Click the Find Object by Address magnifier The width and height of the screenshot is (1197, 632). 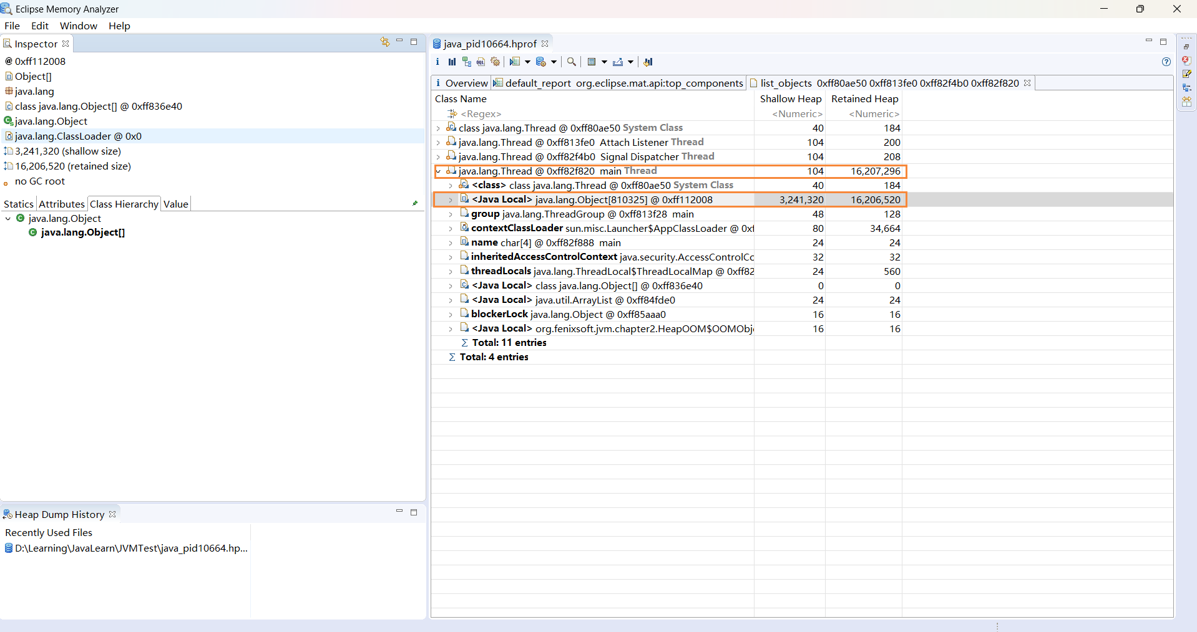571,62
